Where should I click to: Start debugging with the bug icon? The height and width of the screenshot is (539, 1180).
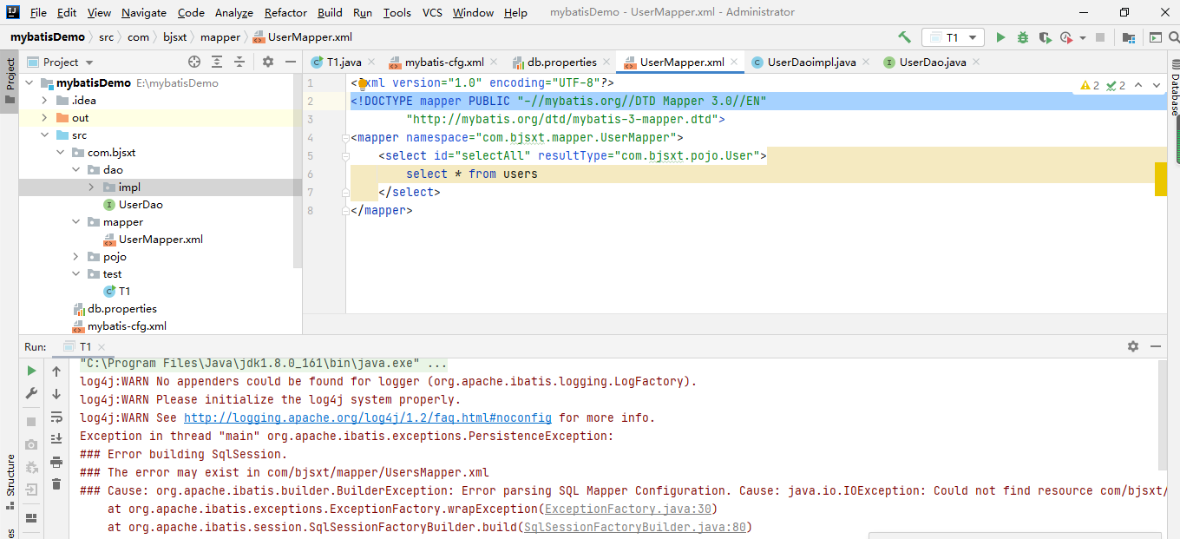click(x=1023, y=37)
